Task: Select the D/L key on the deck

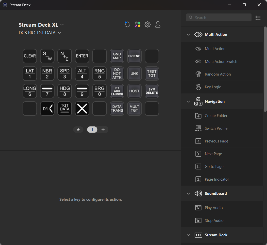Action: tap(47, 109)
